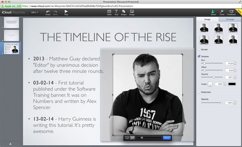Click the slide title THE TIMELINE OF THE RISE
The height and width of the screenshot is (147, 242).
click(x=108, y=37)
